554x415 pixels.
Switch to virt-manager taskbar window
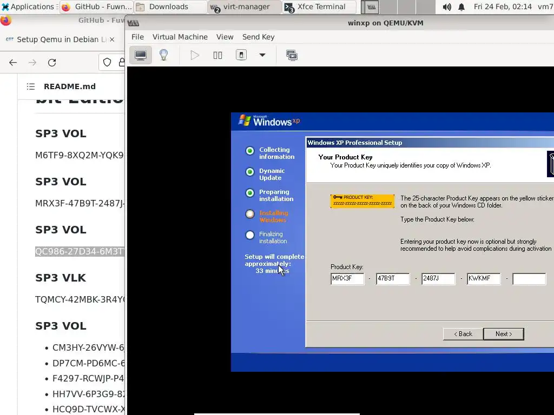[245, 6]
